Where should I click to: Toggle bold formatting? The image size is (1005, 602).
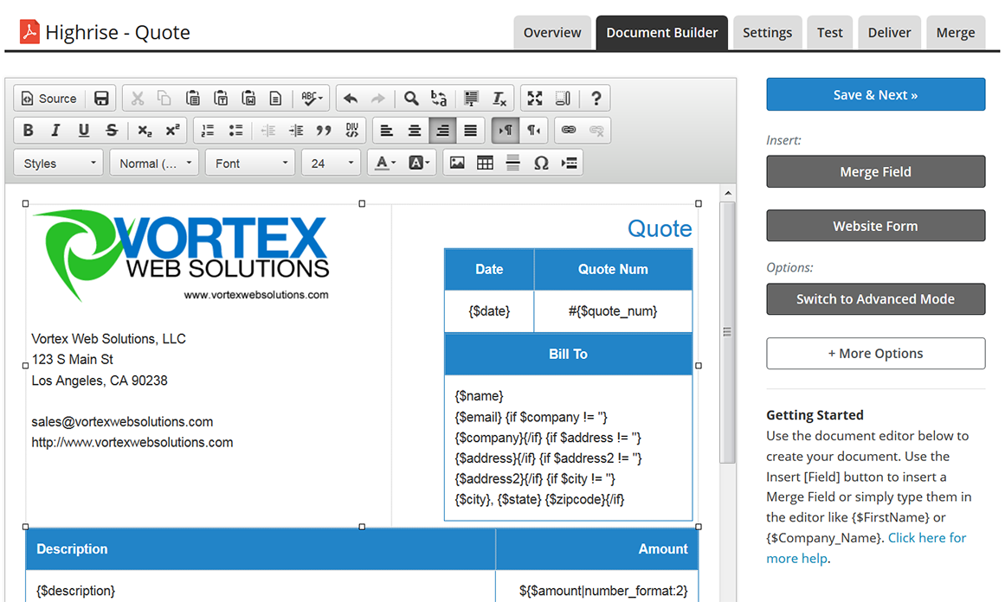coord(28,131)
